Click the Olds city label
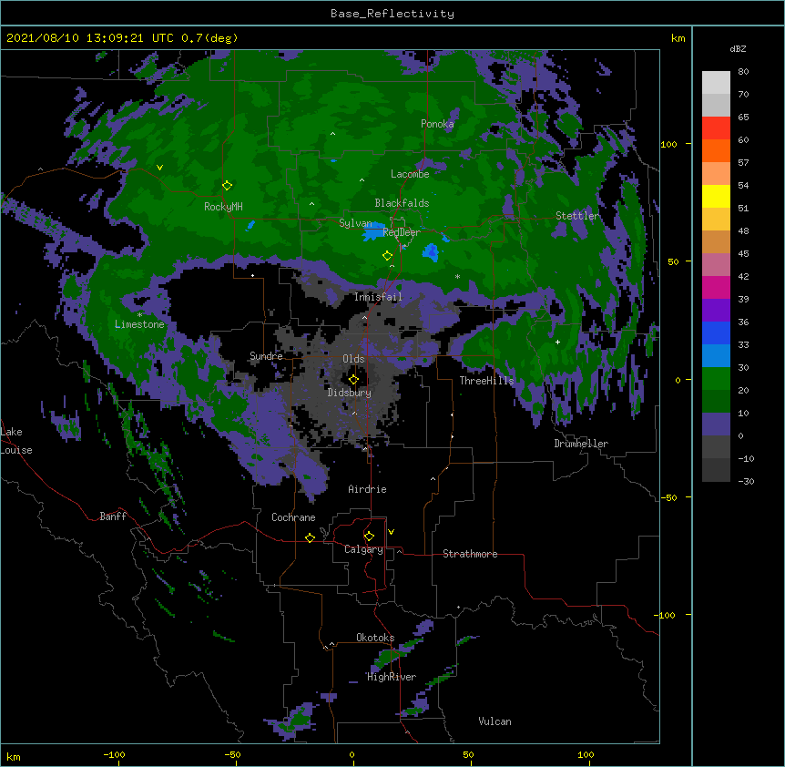 pyautogui.click(x=353, y=359)
